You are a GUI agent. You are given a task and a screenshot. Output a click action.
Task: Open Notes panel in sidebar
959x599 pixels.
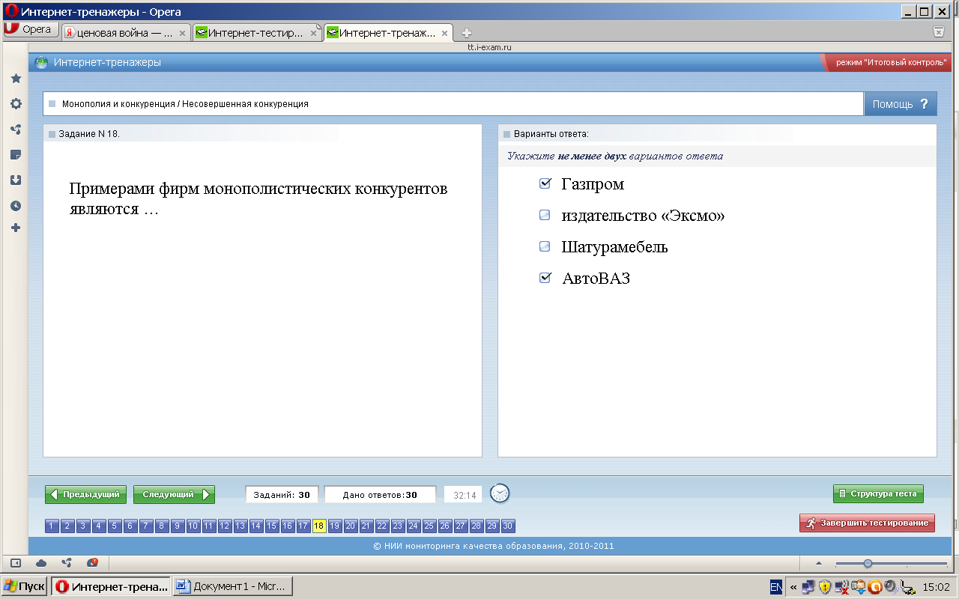pos(16,155)
